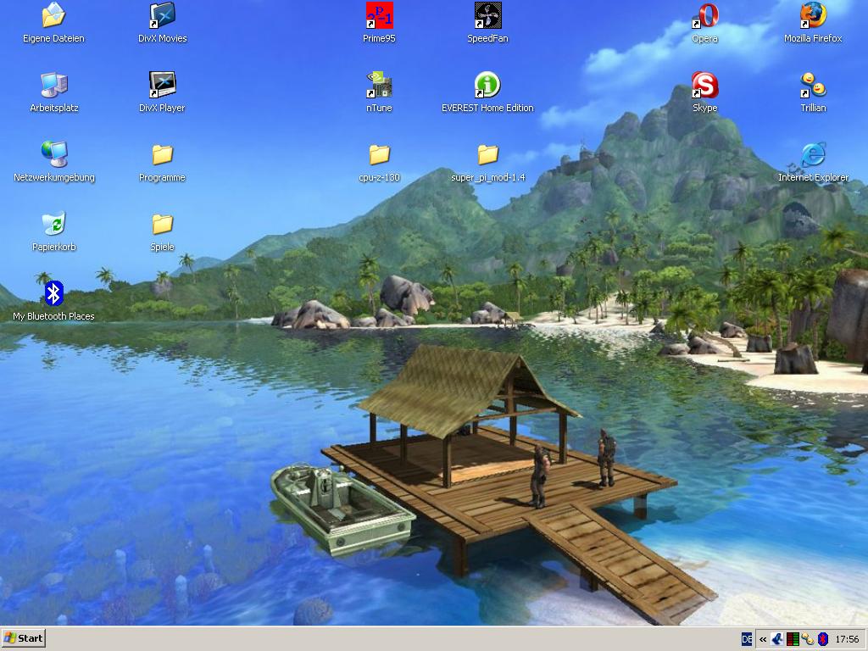Select the Skype desktop shortcut
This screenshot has height=651, width=868.
coord(704,85)
